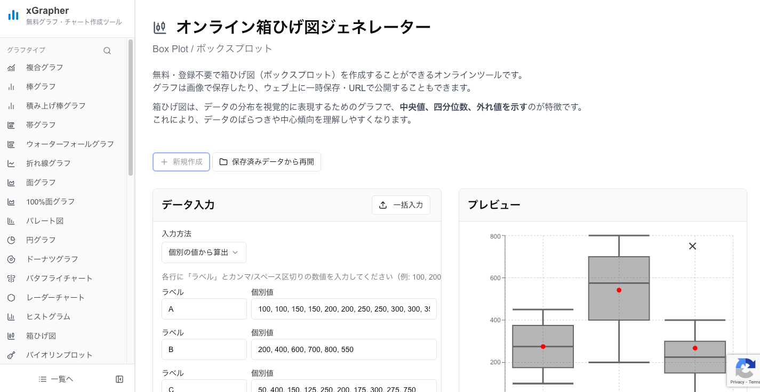This screenshot has height=392, width=760.
Task: Click the 保存済みデータから再開 button
Action: coord(267,161)
